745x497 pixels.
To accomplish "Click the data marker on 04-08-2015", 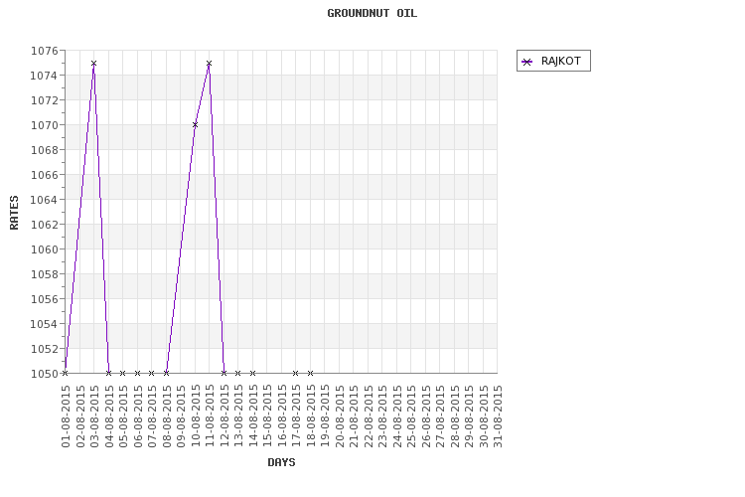I will click(108, 373).
